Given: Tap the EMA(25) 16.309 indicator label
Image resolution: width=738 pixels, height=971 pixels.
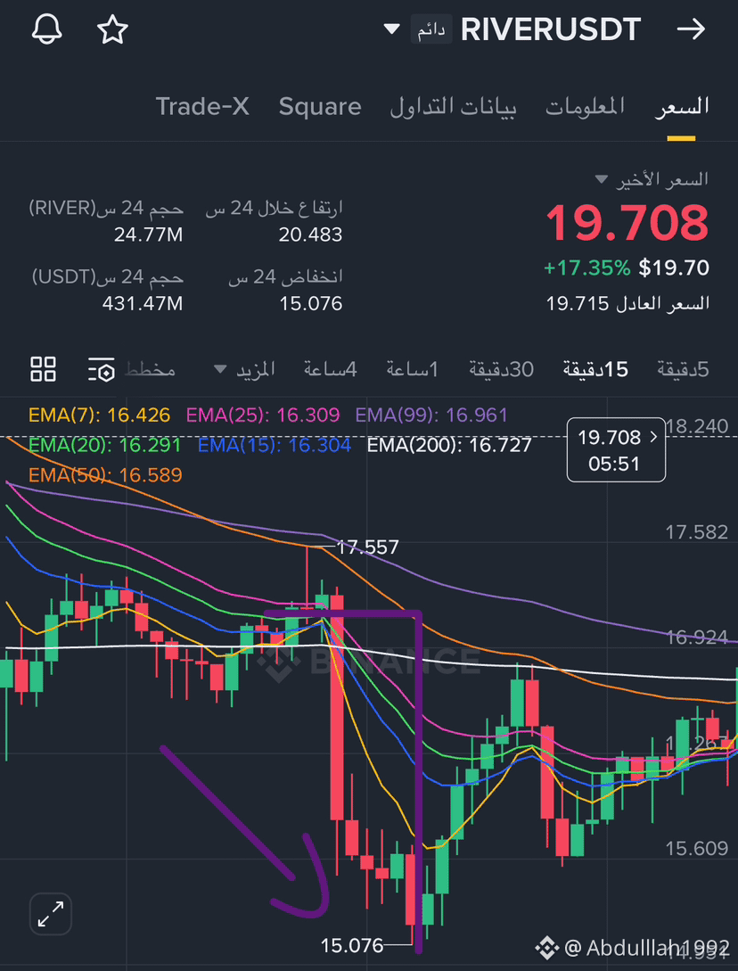Looking at the screenshot, I should 263,415.
